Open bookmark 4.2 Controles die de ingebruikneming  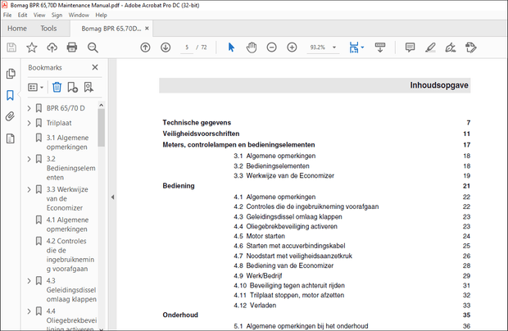(x=70, y=255)
